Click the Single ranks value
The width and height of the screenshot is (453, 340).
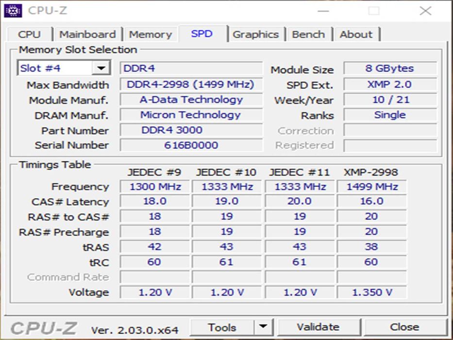click(390, 115)
